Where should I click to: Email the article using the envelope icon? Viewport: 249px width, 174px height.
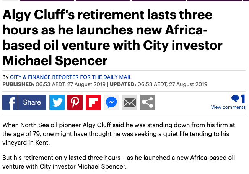tap(130, 102)
